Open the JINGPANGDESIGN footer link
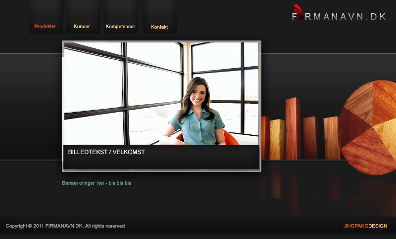 point(365,226)
